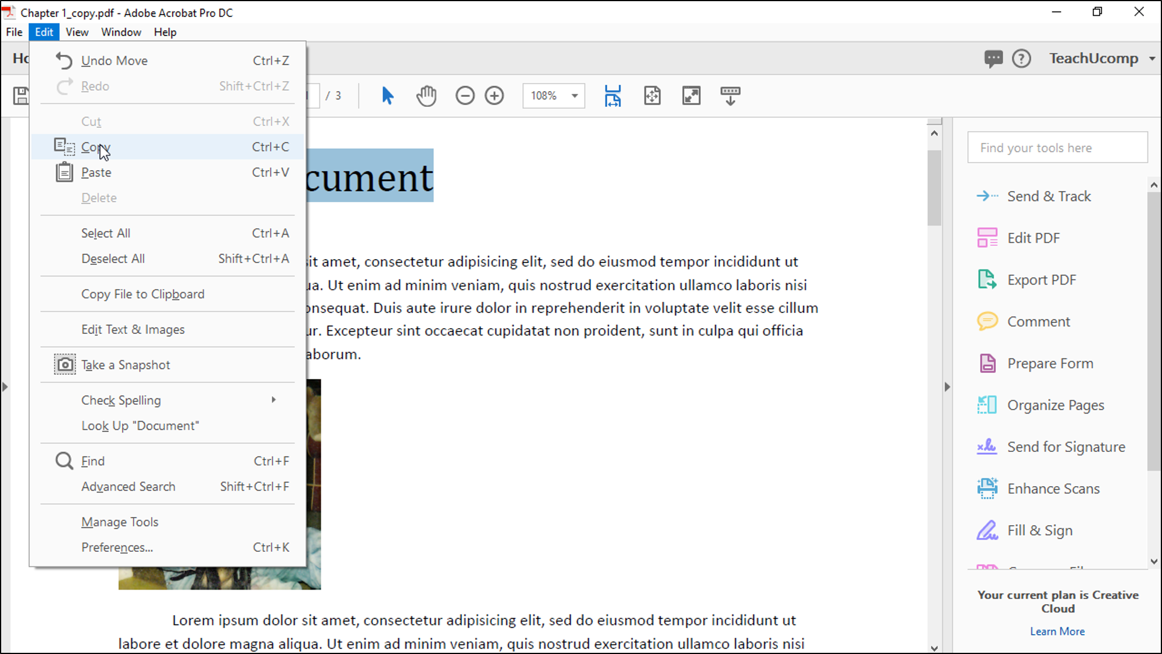Click the Find your tools here search field

1057,147
